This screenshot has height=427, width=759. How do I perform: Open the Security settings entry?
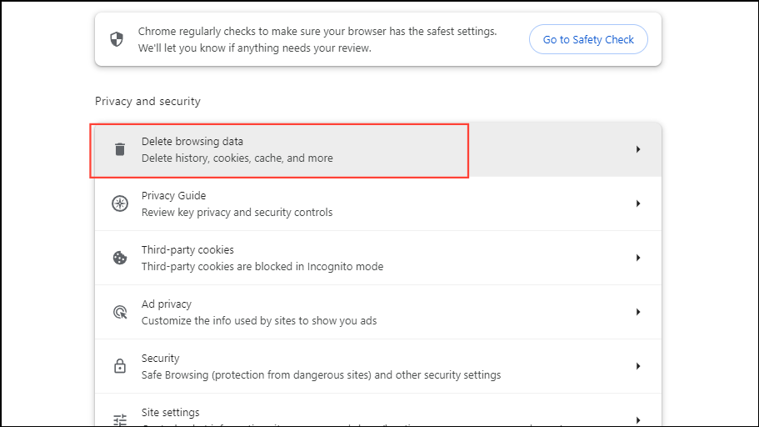pos(321,366)
